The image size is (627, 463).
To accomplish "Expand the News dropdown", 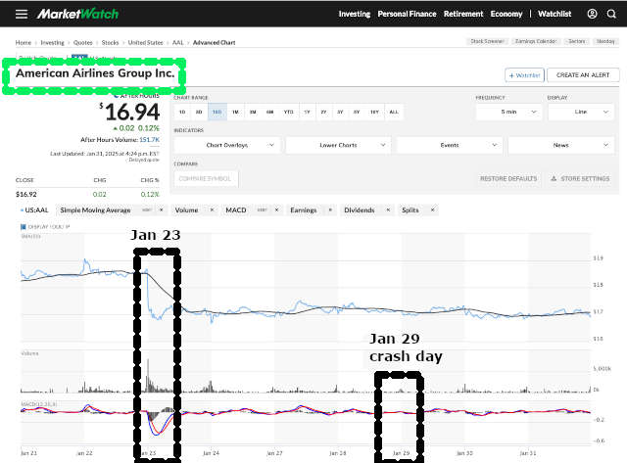I will tap(561, 145).
